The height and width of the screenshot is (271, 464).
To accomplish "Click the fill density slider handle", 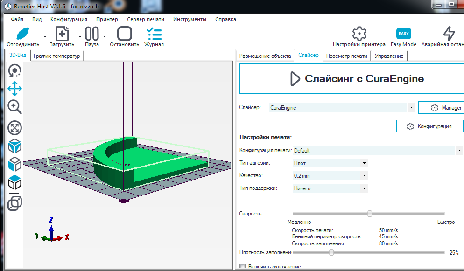I will tap(331, 252).
